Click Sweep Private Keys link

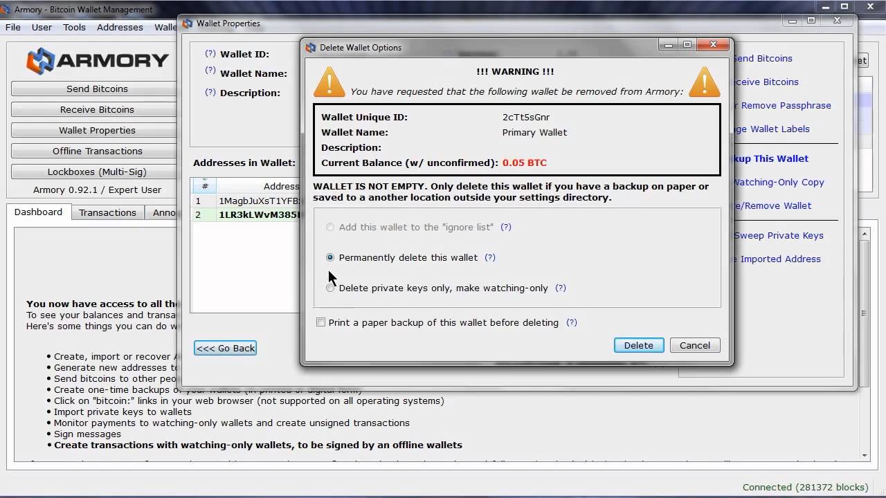coord(779,235)
